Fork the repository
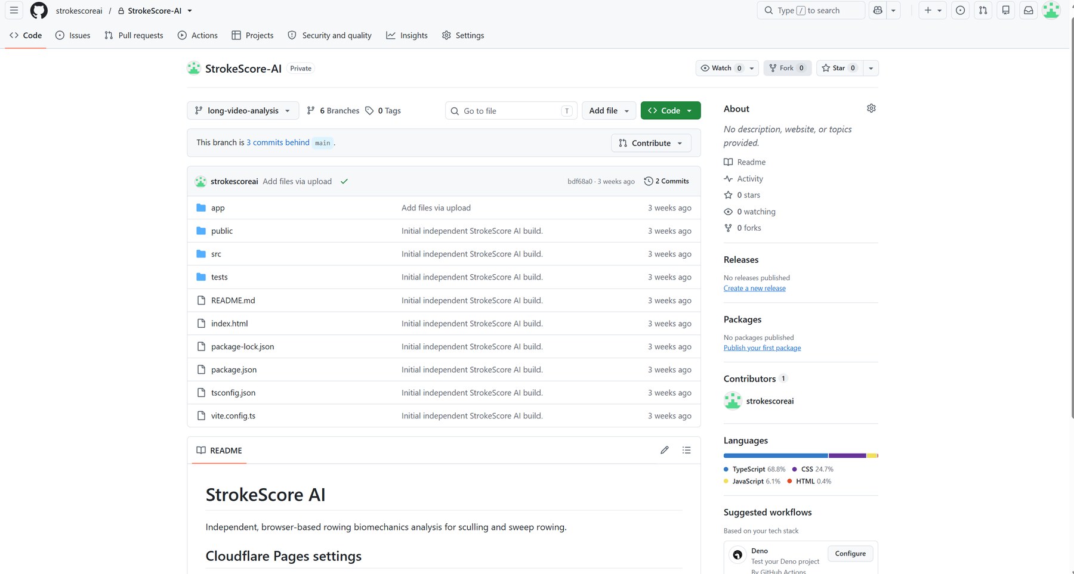 (788, 68)
